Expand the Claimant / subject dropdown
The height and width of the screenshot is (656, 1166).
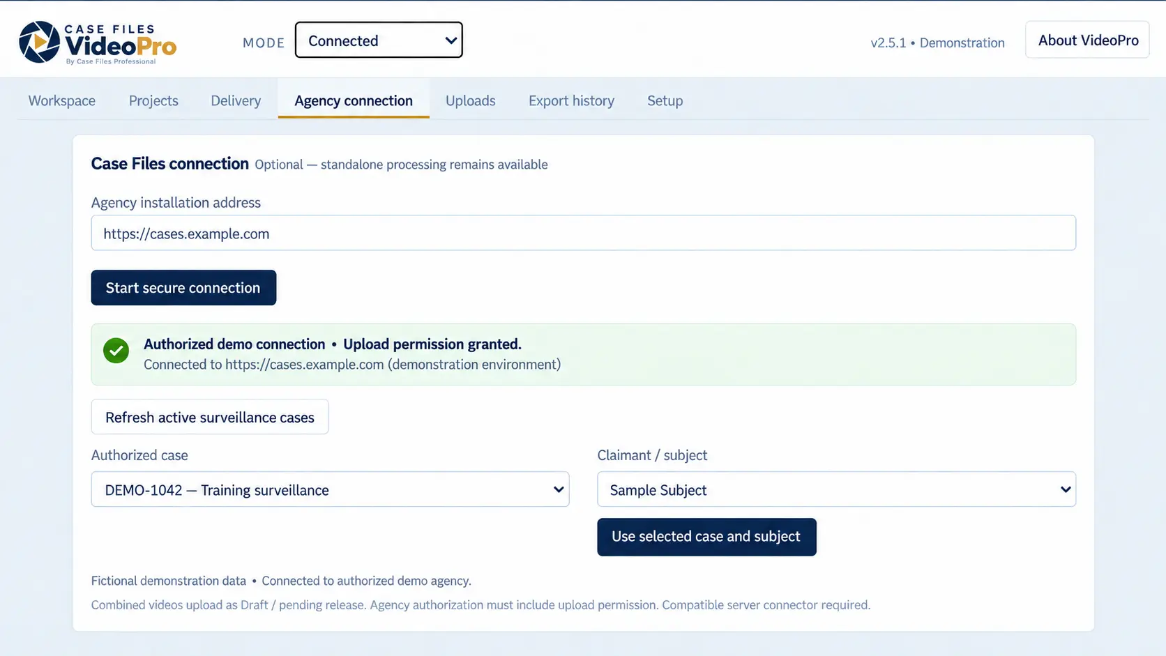tap(836, 489)
